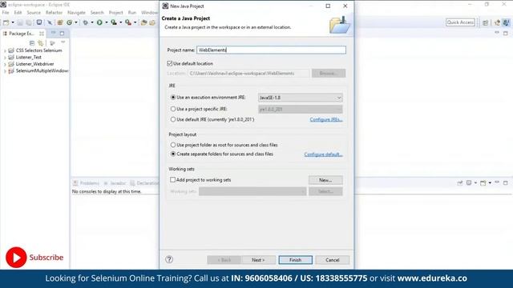Expand the CSS Selectors Selenium project
The height and width of the screenshot is (288, 513).
pos(5,50)
